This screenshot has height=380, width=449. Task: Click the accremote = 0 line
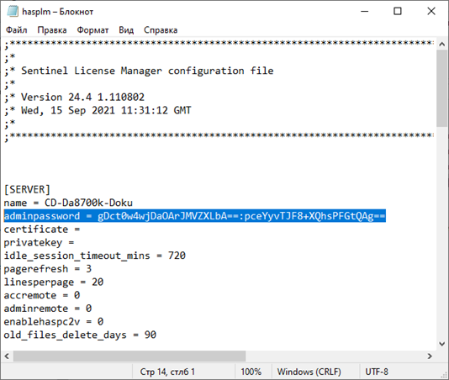42,295
